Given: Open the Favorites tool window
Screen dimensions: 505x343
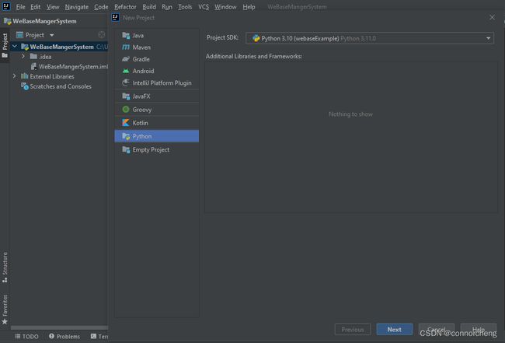Looking at the screenshot, I should point(5,309).
